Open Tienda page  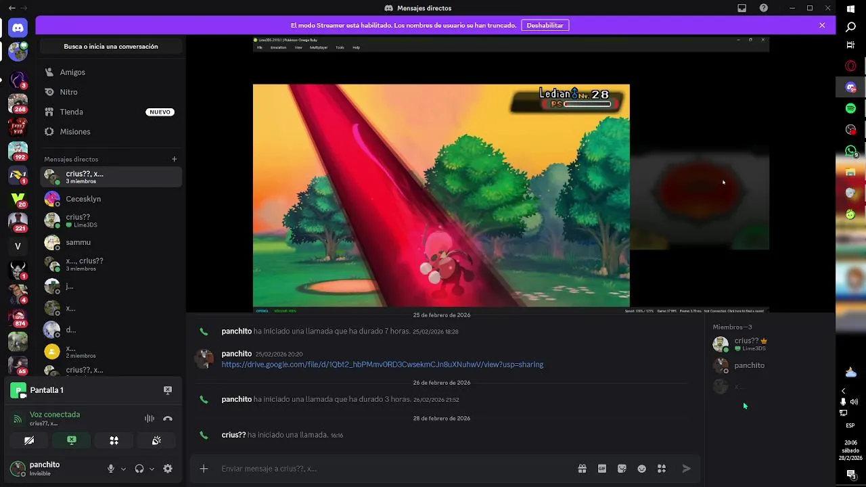click(x=111, y=112)
